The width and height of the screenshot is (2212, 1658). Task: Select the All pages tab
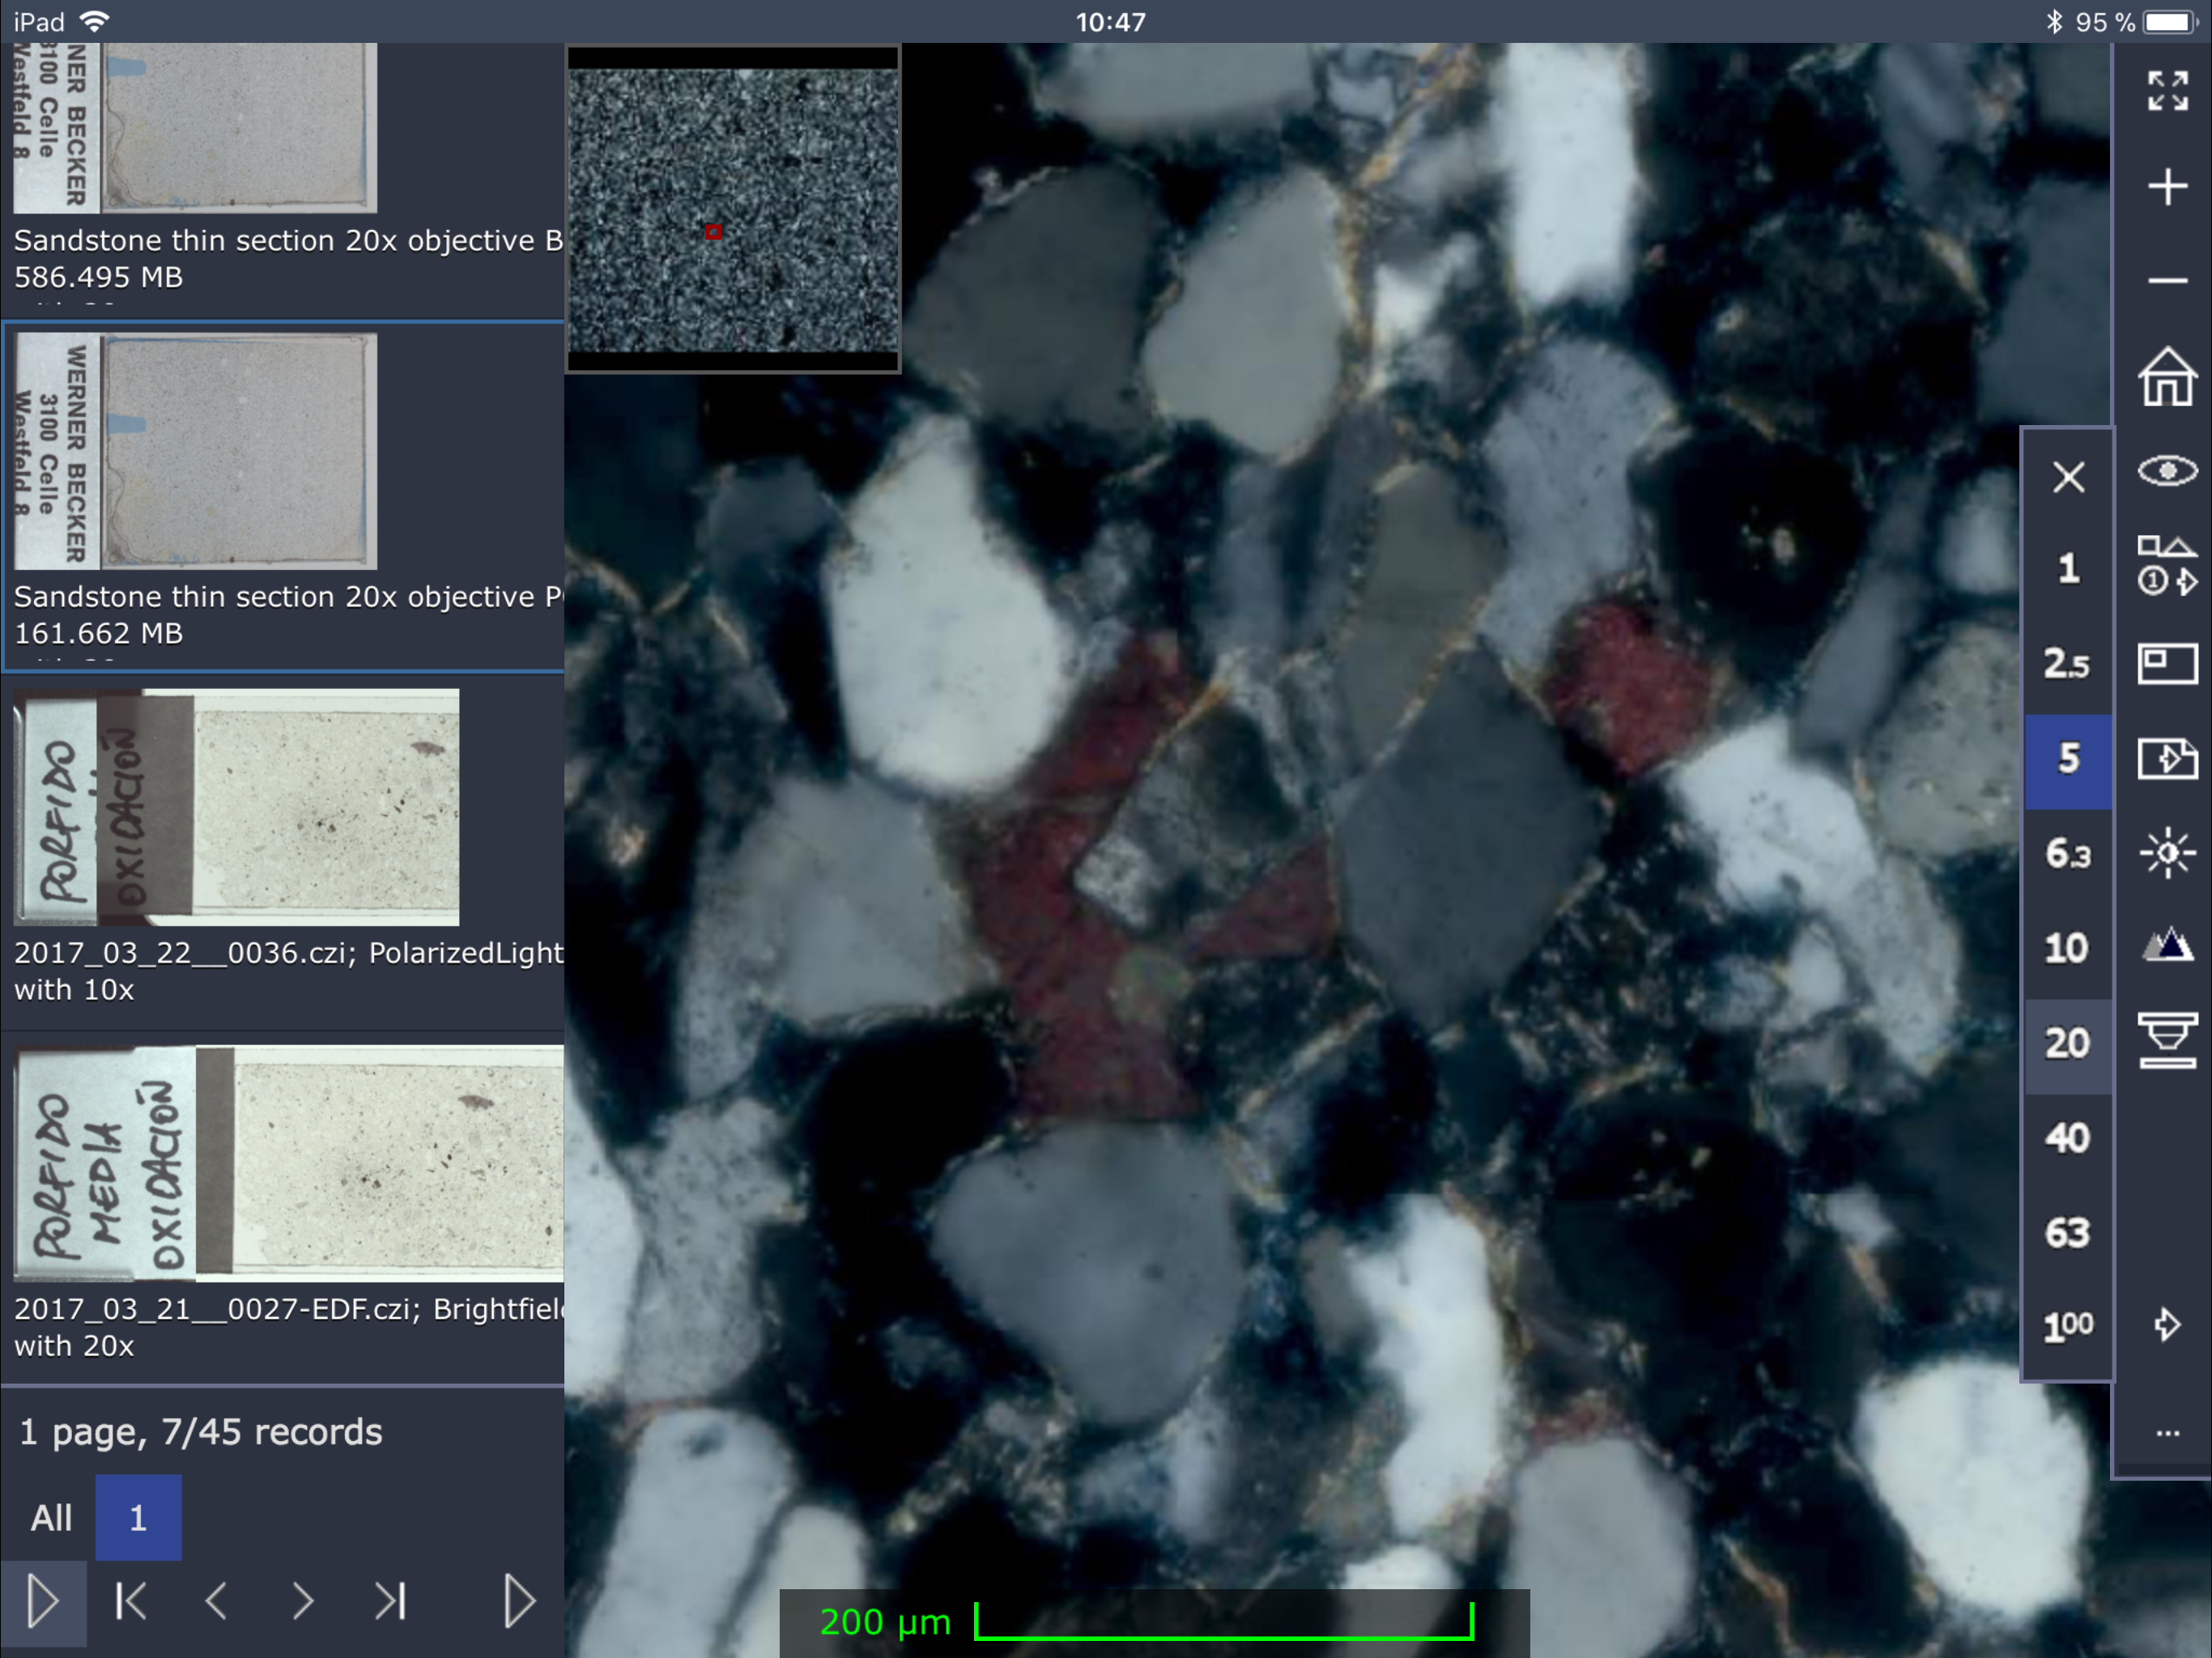pyautogui.click(x=51, y=1518)
